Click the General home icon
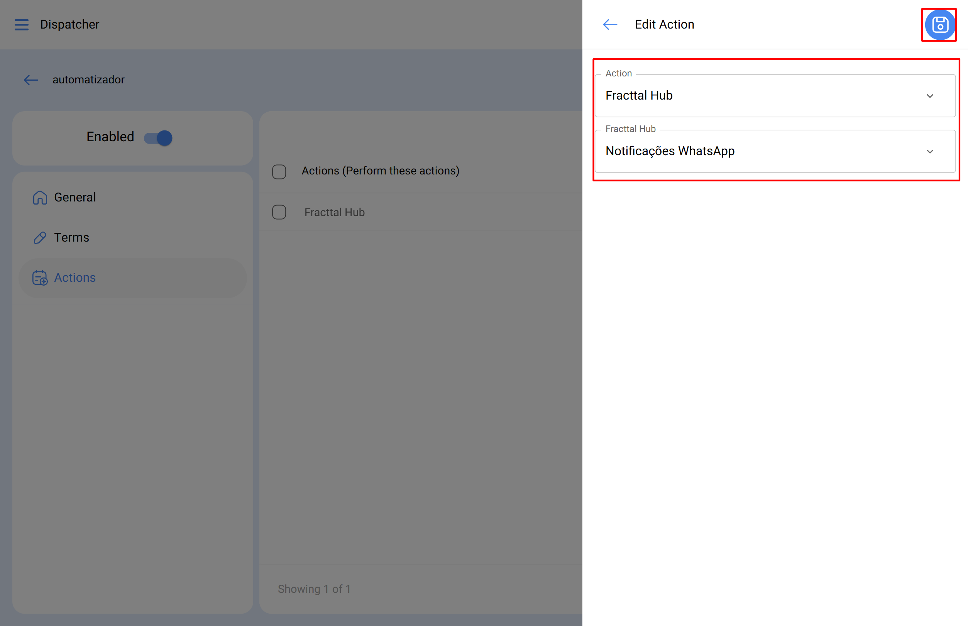Viewport: 968px width, 626px height. 40,198
